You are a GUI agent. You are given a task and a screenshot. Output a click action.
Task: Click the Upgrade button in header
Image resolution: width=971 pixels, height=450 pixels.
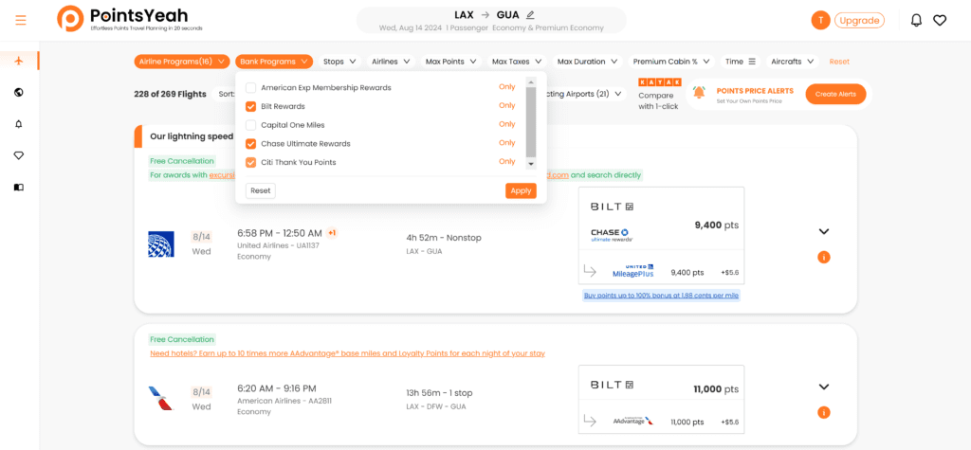[x=859, y=20]
